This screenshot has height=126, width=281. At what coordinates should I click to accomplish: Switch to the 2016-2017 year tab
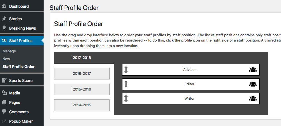pyautogui.click(x=82, y=74)
